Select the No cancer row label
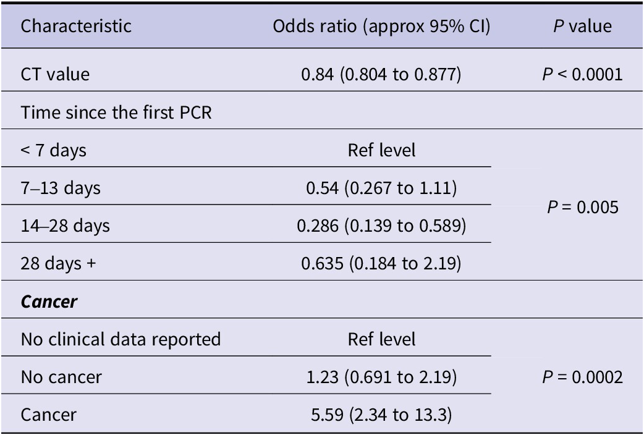This screenshot has width=644, height=435. (61, 377)
